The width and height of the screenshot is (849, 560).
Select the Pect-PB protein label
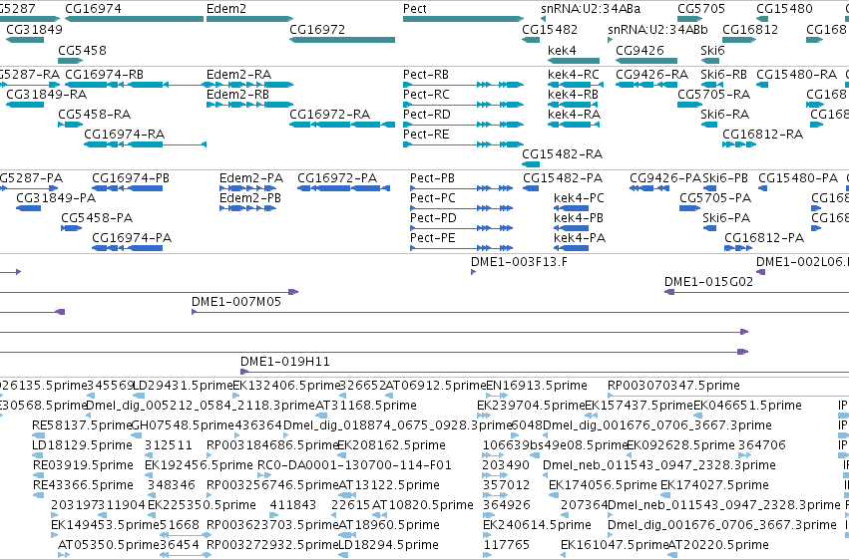click(432, 177)
